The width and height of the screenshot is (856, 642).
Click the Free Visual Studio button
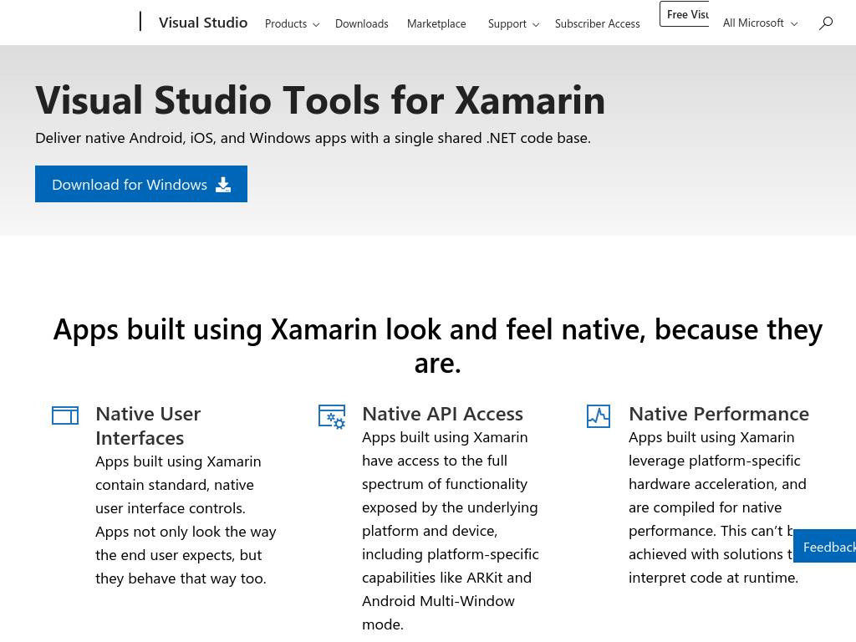pyautogui.click(x=685, y=14)
